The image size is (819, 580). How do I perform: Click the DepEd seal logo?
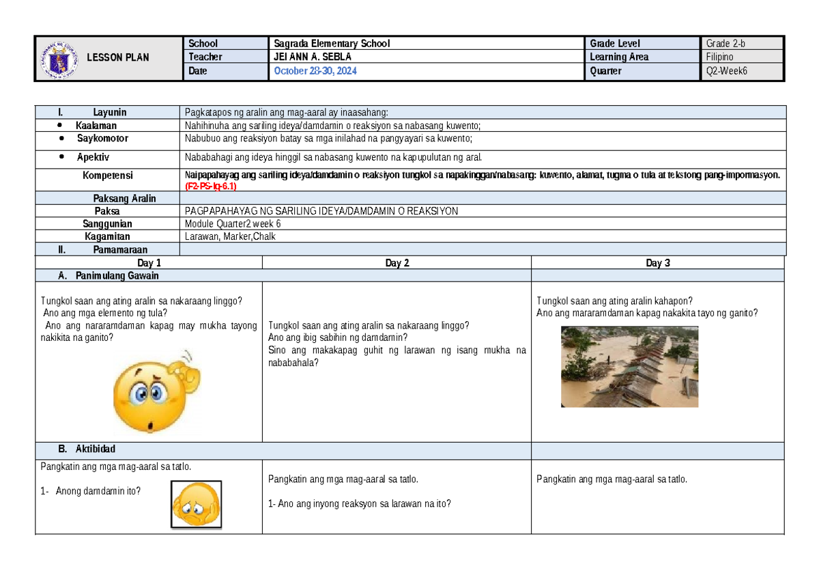pos(59,59)
